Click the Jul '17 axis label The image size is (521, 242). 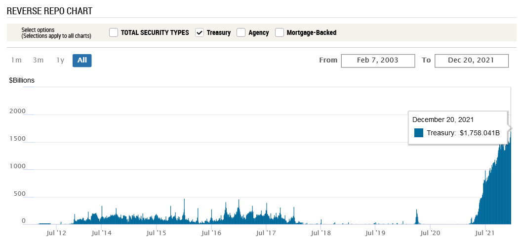coord(266,234)
